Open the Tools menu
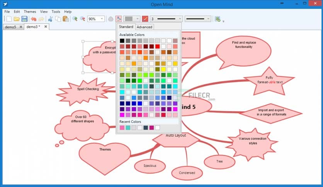 [x=56, y=12]
